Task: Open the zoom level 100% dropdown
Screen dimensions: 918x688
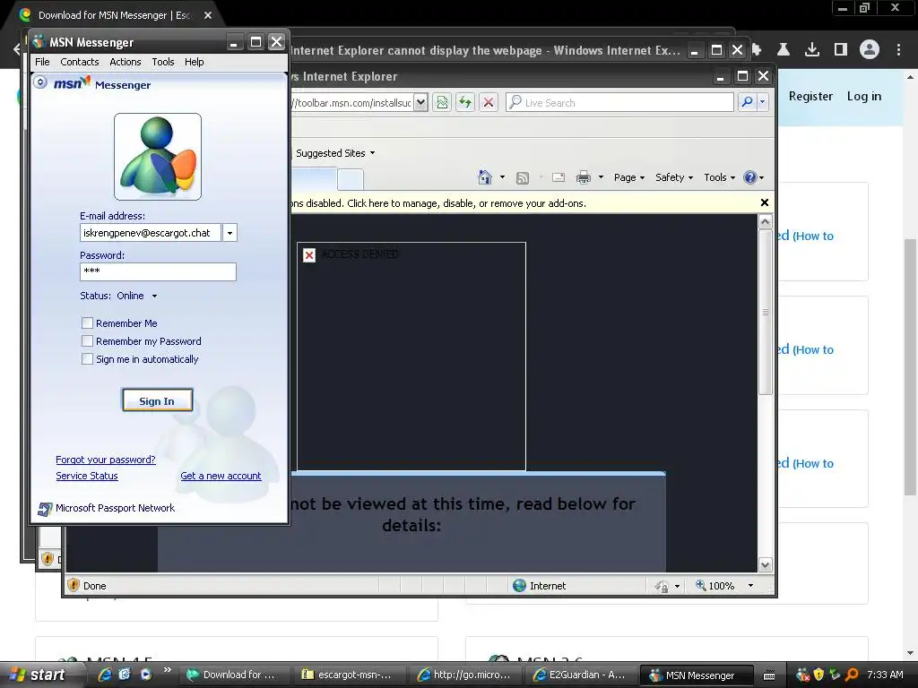Action: coord(750,586)
